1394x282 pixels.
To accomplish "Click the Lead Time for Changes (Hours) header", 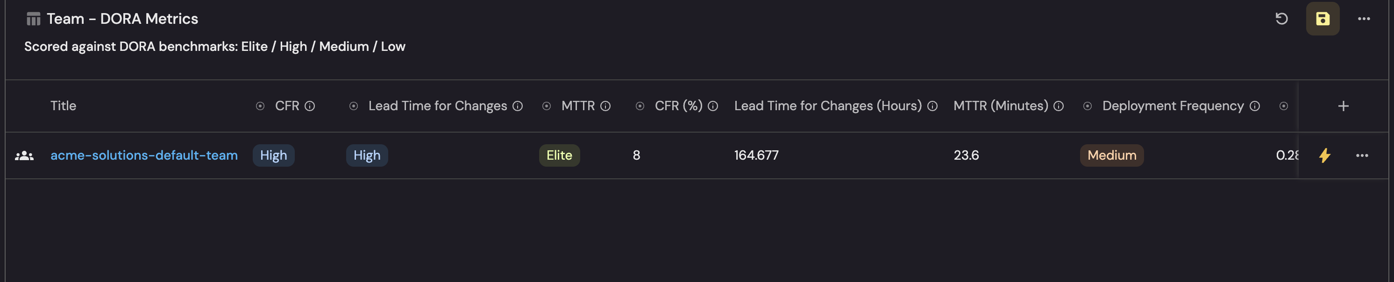I will (x=827, y=106).
